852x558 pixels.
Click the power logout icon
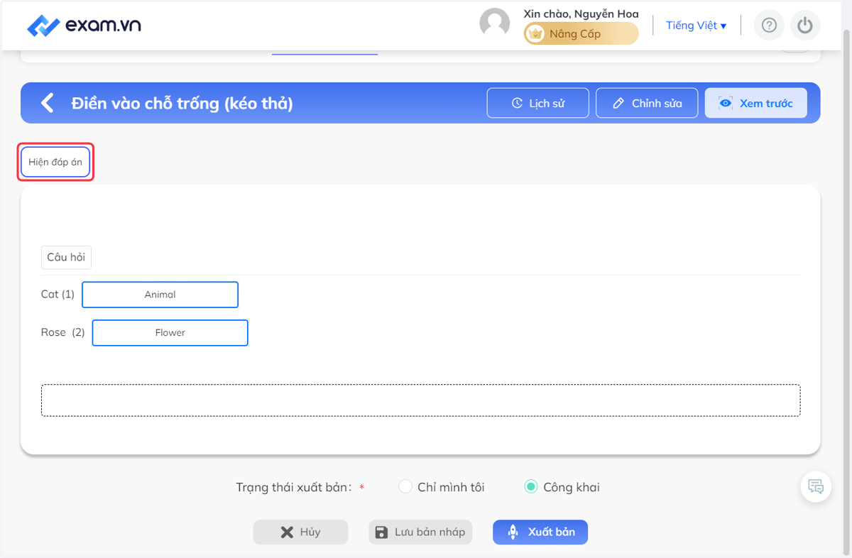804,26
